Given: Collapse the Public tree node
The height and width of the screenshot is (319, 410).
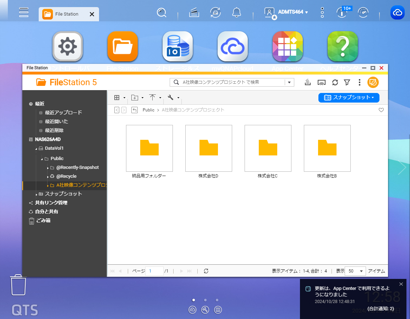Looking at the screenshot, I should pyautogui.click(x=42, y=159).
